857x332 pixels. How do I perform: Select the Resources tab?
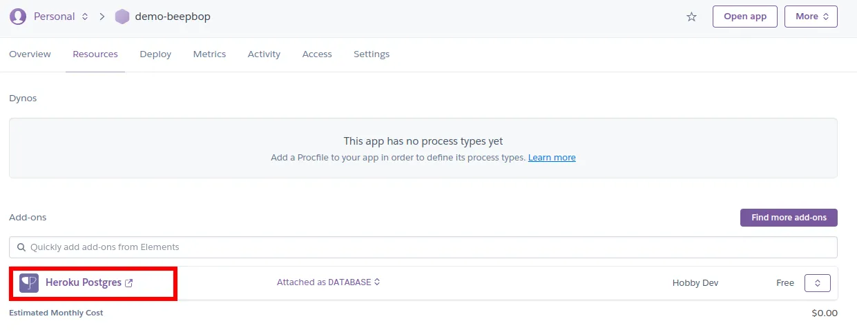point(95,54)
